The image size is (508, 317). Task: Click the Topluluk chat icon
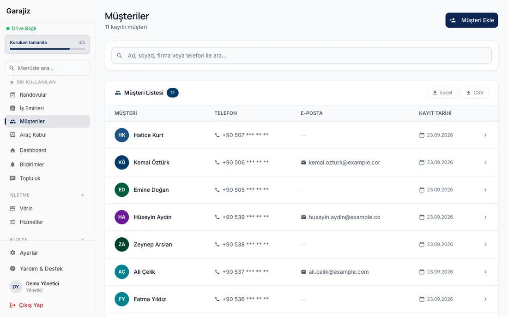coord(12,178)
